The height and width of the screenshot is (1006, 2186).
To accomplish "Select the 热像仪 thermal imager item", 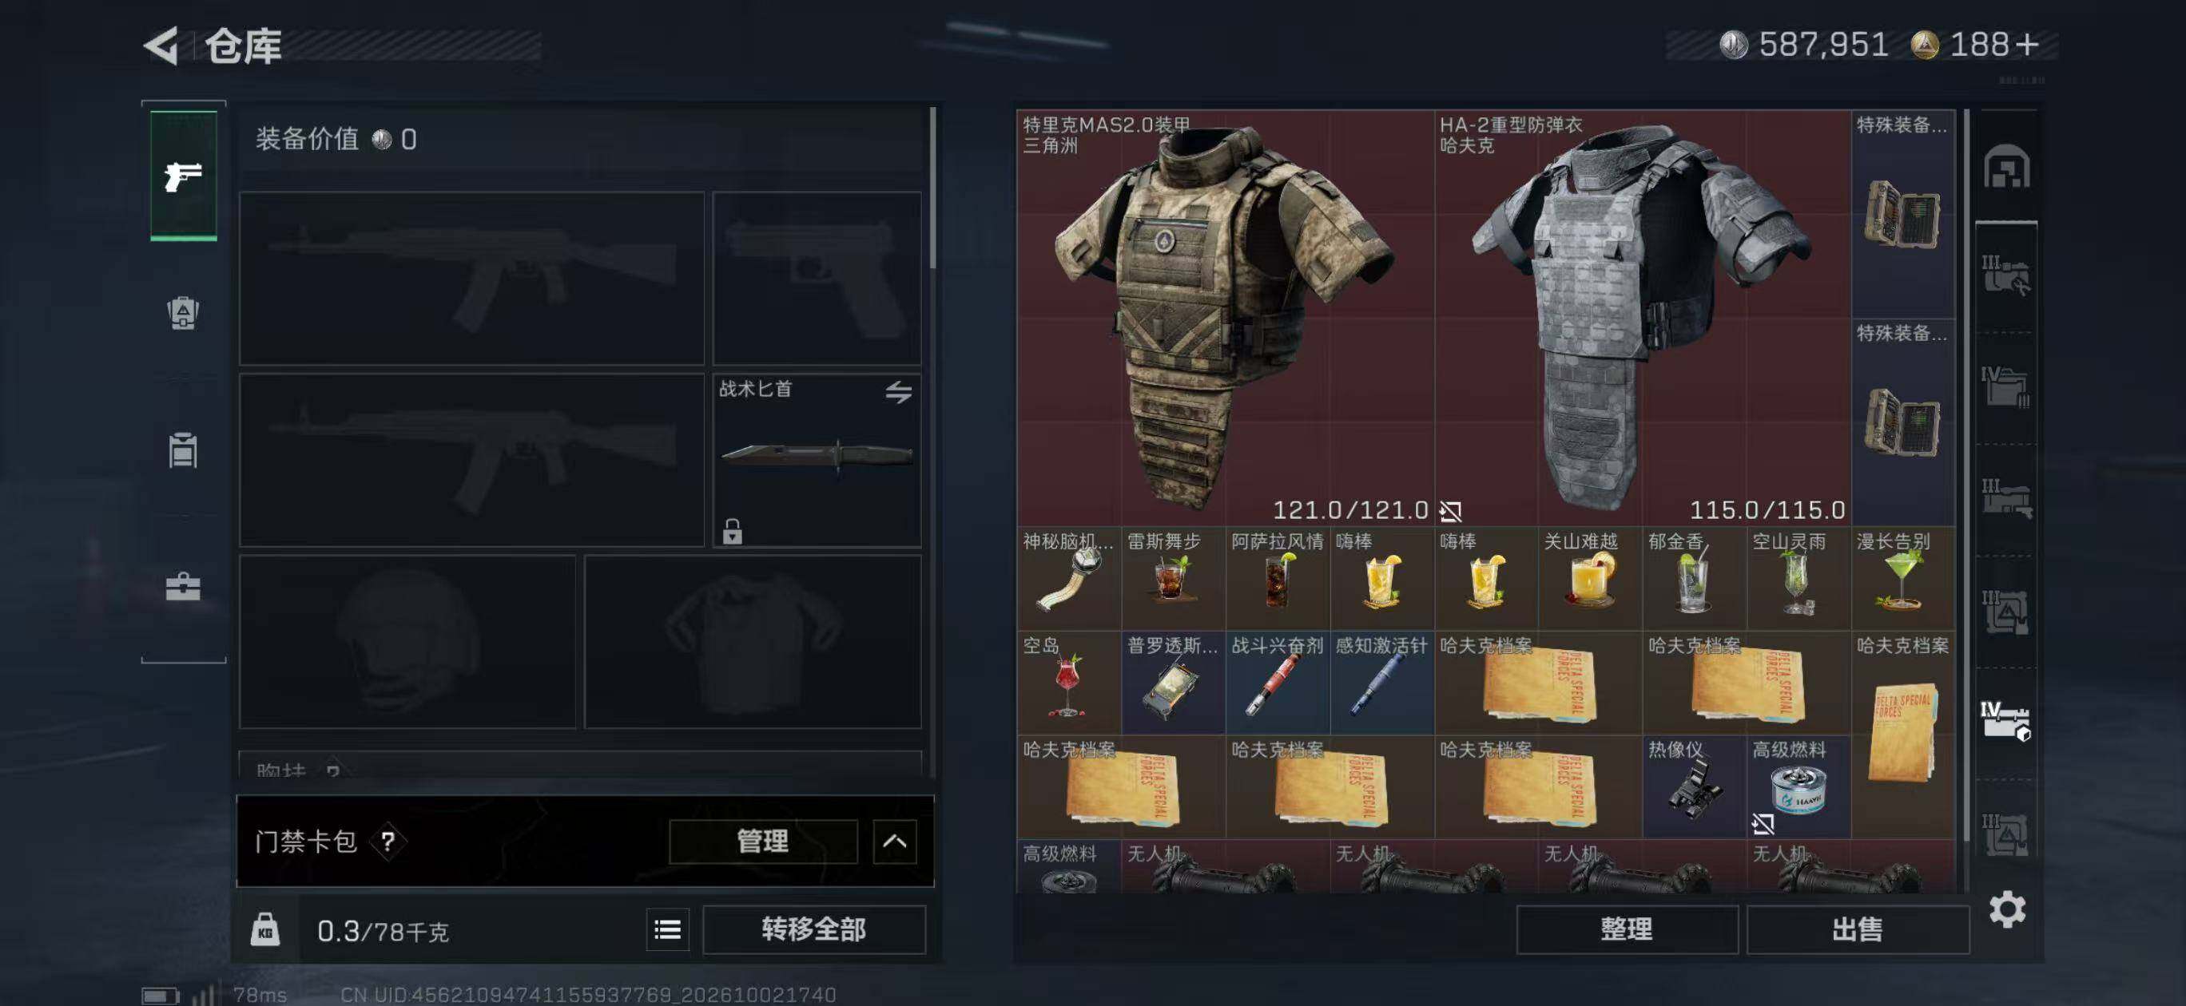I will click(1695, 787).
